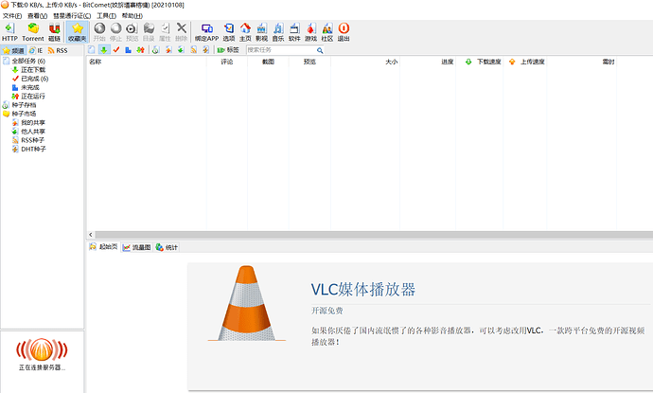Switch to the 频道 sidebar tab
The height and width of the screenshot is (393, 653).
coord(13,50)
